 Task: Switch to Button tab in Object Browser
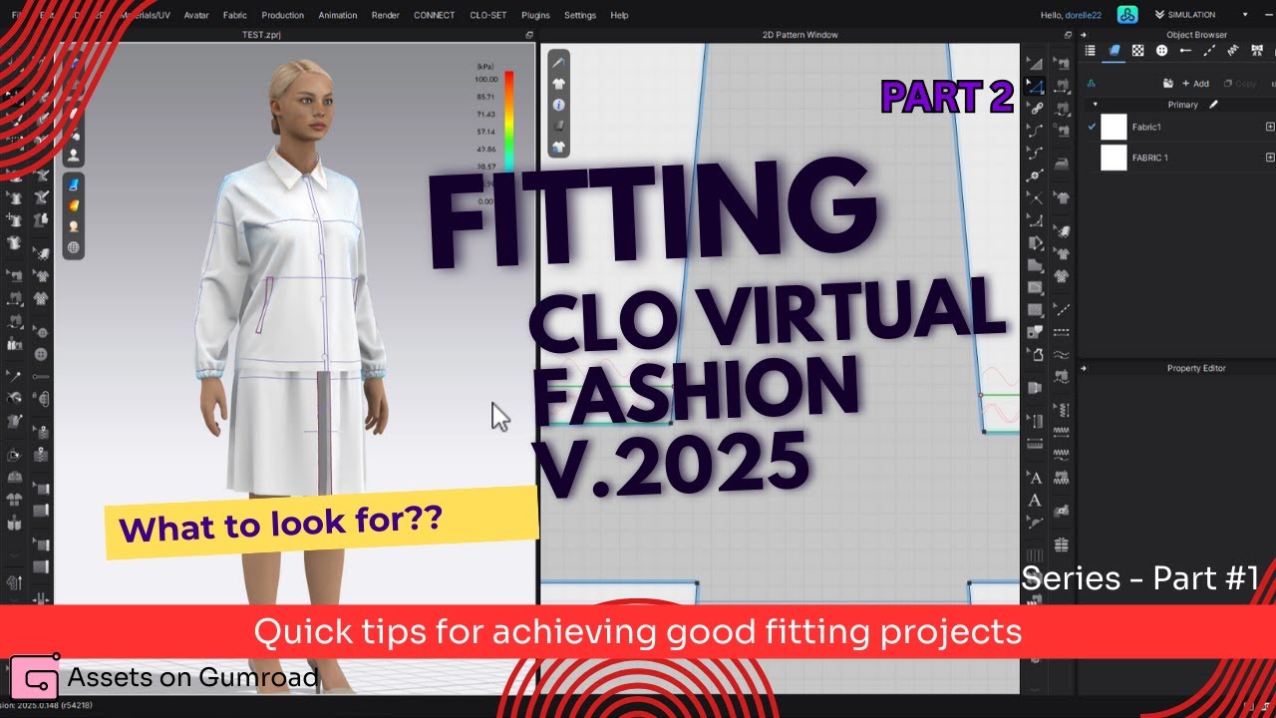tap(1162, 50)
